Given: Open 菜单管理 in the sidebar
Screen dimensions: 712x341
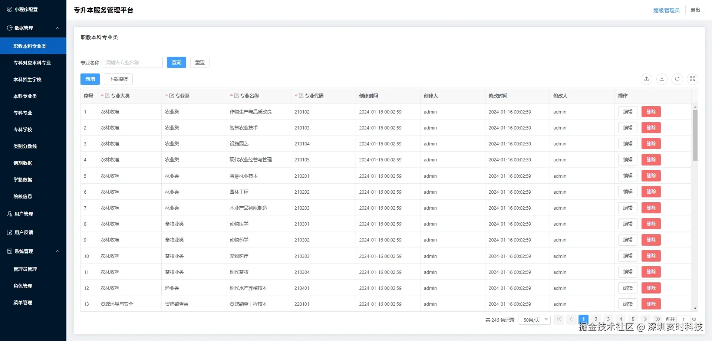Looking at the screenshot, I should point(33,302).
